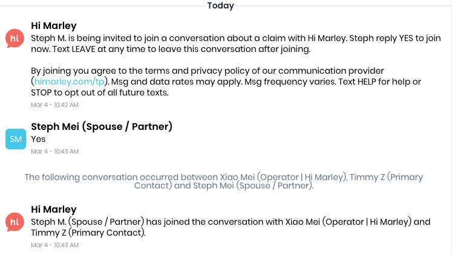Click the note starting 'The following conversation occurred'
This screenshot has height=255, width=452.
pos(224,181)
